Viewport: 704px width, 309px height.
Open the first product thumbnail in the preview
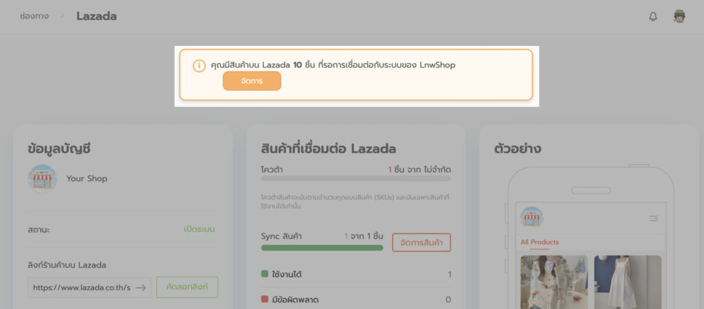[553, 282]
